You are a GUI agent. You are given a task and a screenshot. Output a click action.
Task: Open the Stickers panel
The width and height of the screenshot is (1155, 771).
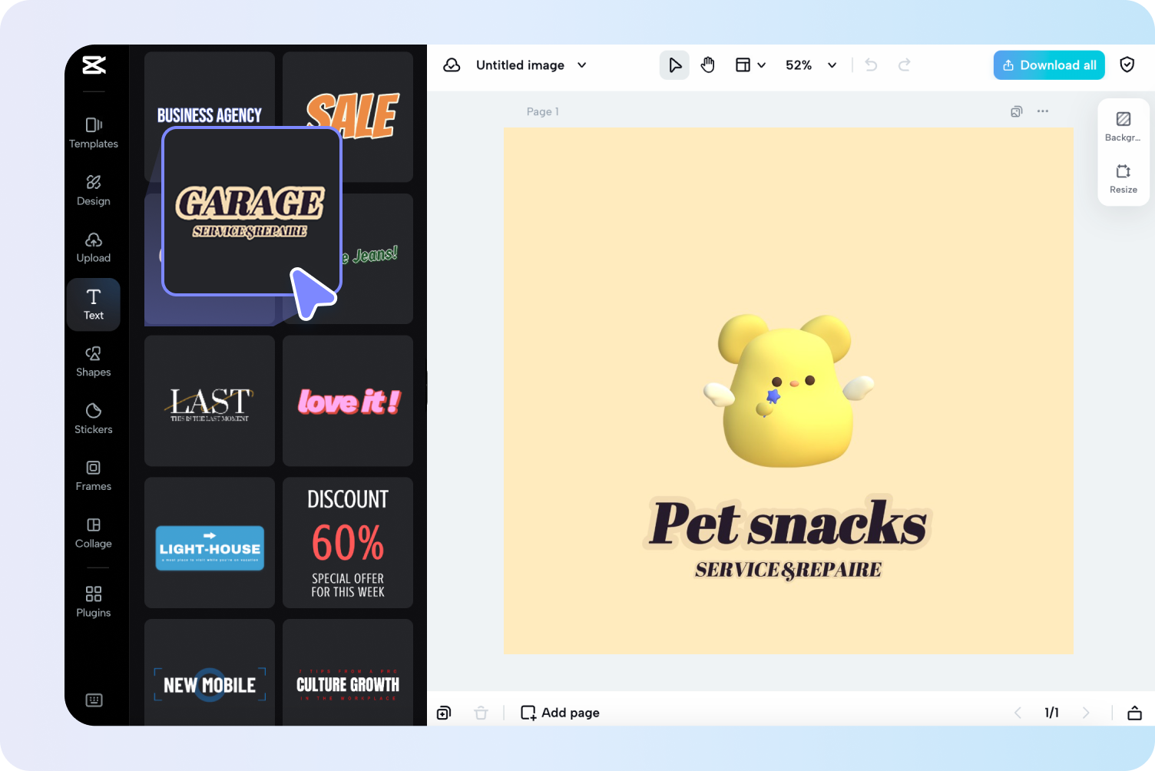(94, 419)
